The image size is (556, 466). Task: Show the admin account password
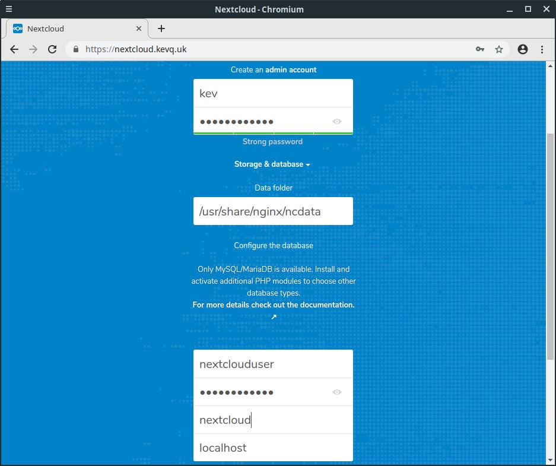pos(337,121)
